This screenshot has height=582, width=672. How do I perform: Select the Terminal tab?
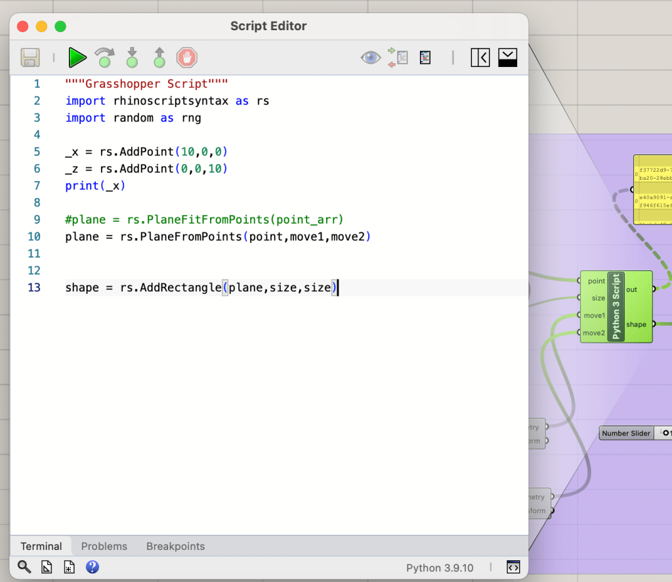[x=41, y=546]
